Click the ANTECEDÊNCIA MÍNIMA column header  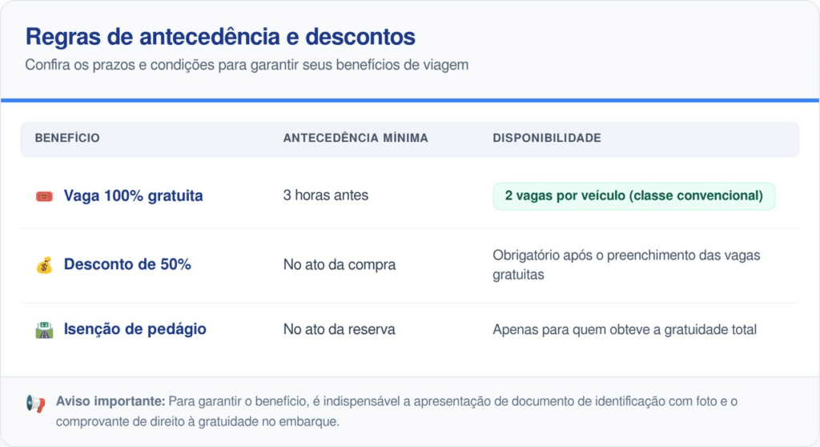[356, 139]
